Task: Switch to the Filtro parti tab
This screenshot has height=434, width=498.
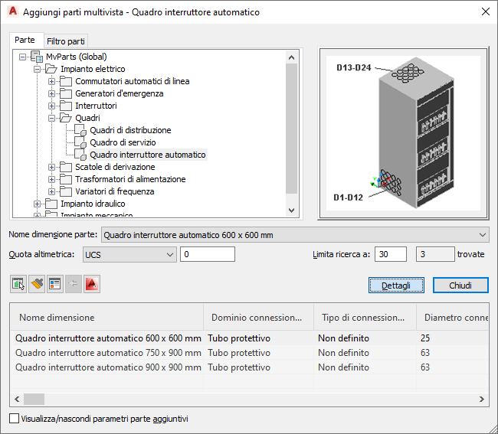Action: tap(66, 41)
